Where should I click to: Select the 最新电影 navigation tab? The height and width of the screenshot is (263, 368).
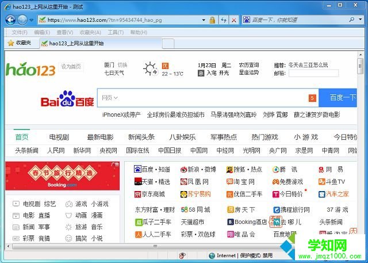(100, 137)
